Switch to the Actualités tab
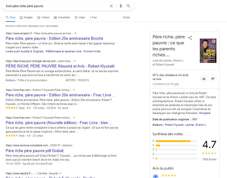The height and width of the screenshot is (178, 227). [x=62, y=17]
